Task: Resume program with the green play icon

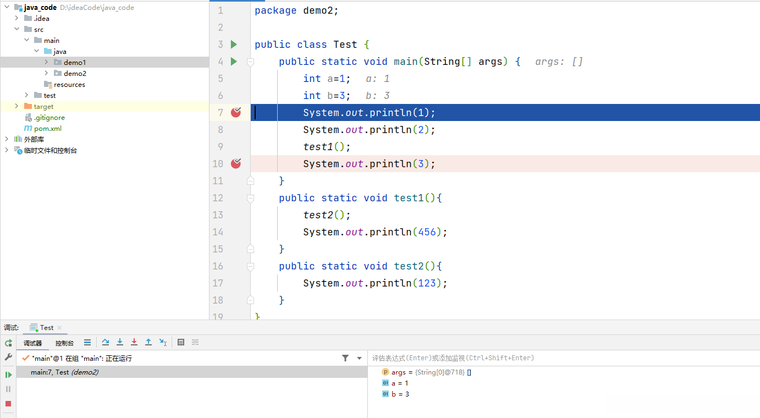Action: 8,375
